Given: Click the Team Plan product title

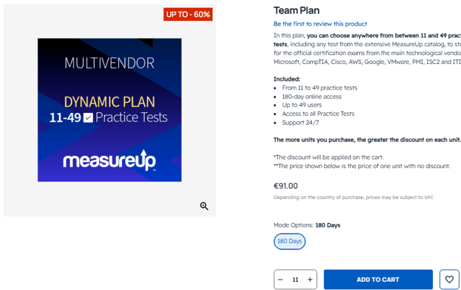Looking at the screenshot, I should [297, 10].
